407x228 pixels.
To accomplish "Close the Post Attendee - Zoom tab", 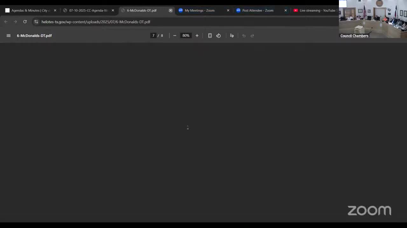I will coord(286,10).
